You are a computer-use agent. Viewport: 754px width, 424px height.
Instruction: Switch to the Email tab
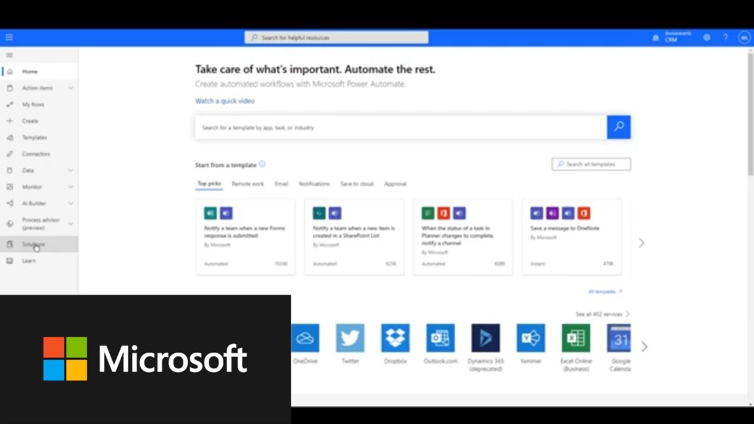(x=281, y=184)
